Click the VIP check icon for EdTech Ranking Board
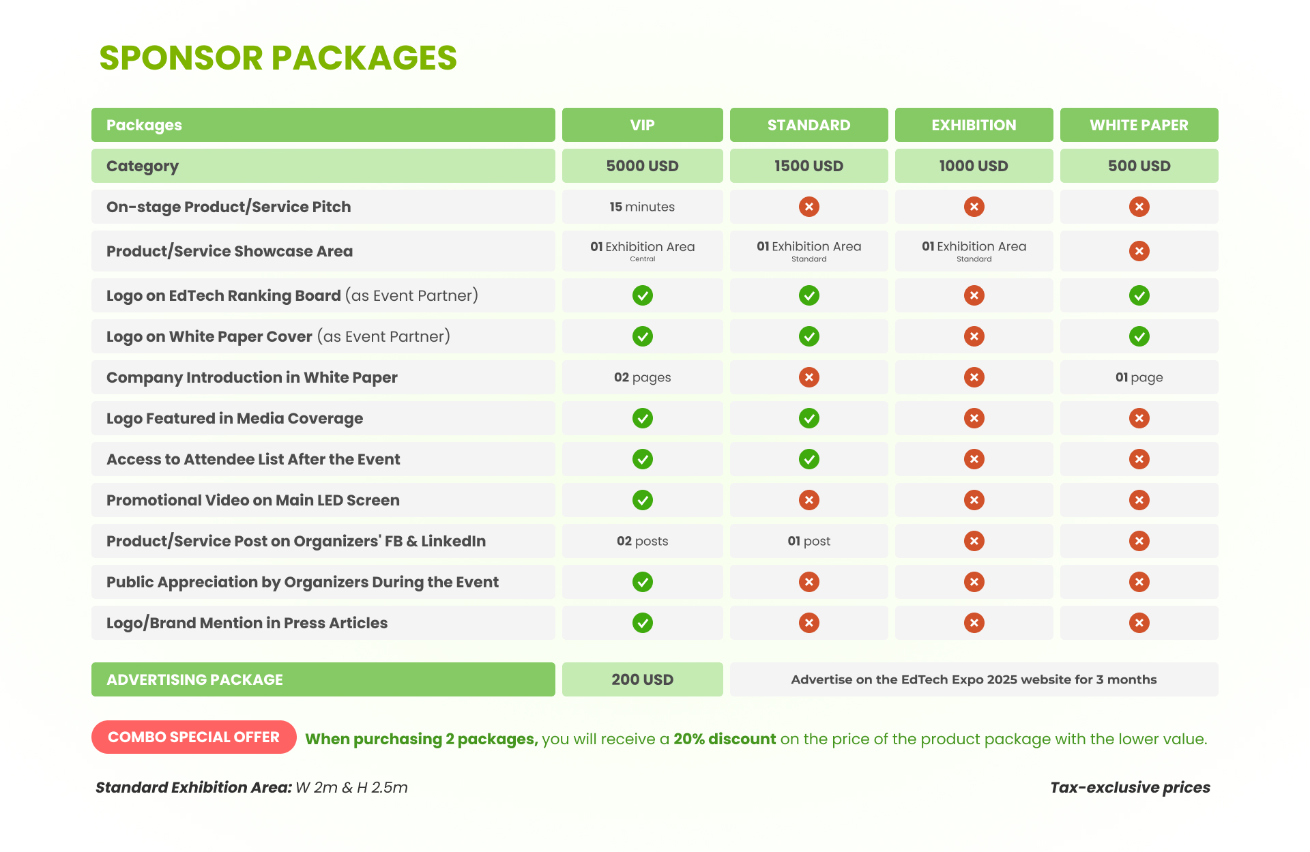1310x852 pixels. tap(642, 295)
